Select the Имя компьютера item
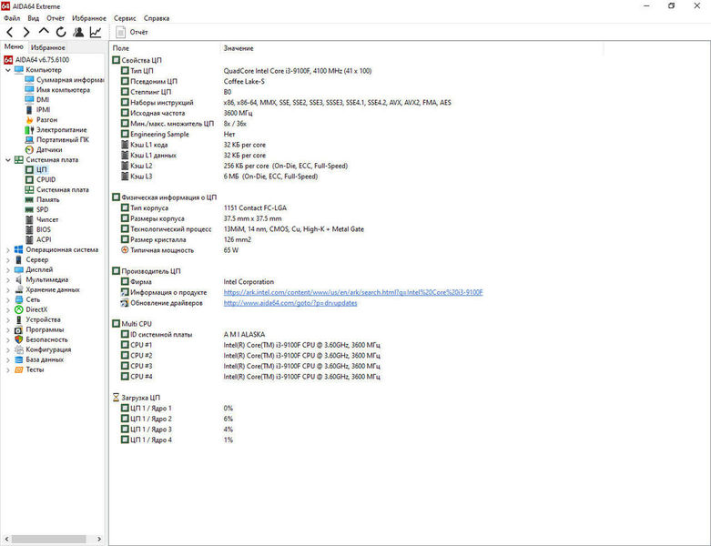The image size is (711, 546). (57, 90)
